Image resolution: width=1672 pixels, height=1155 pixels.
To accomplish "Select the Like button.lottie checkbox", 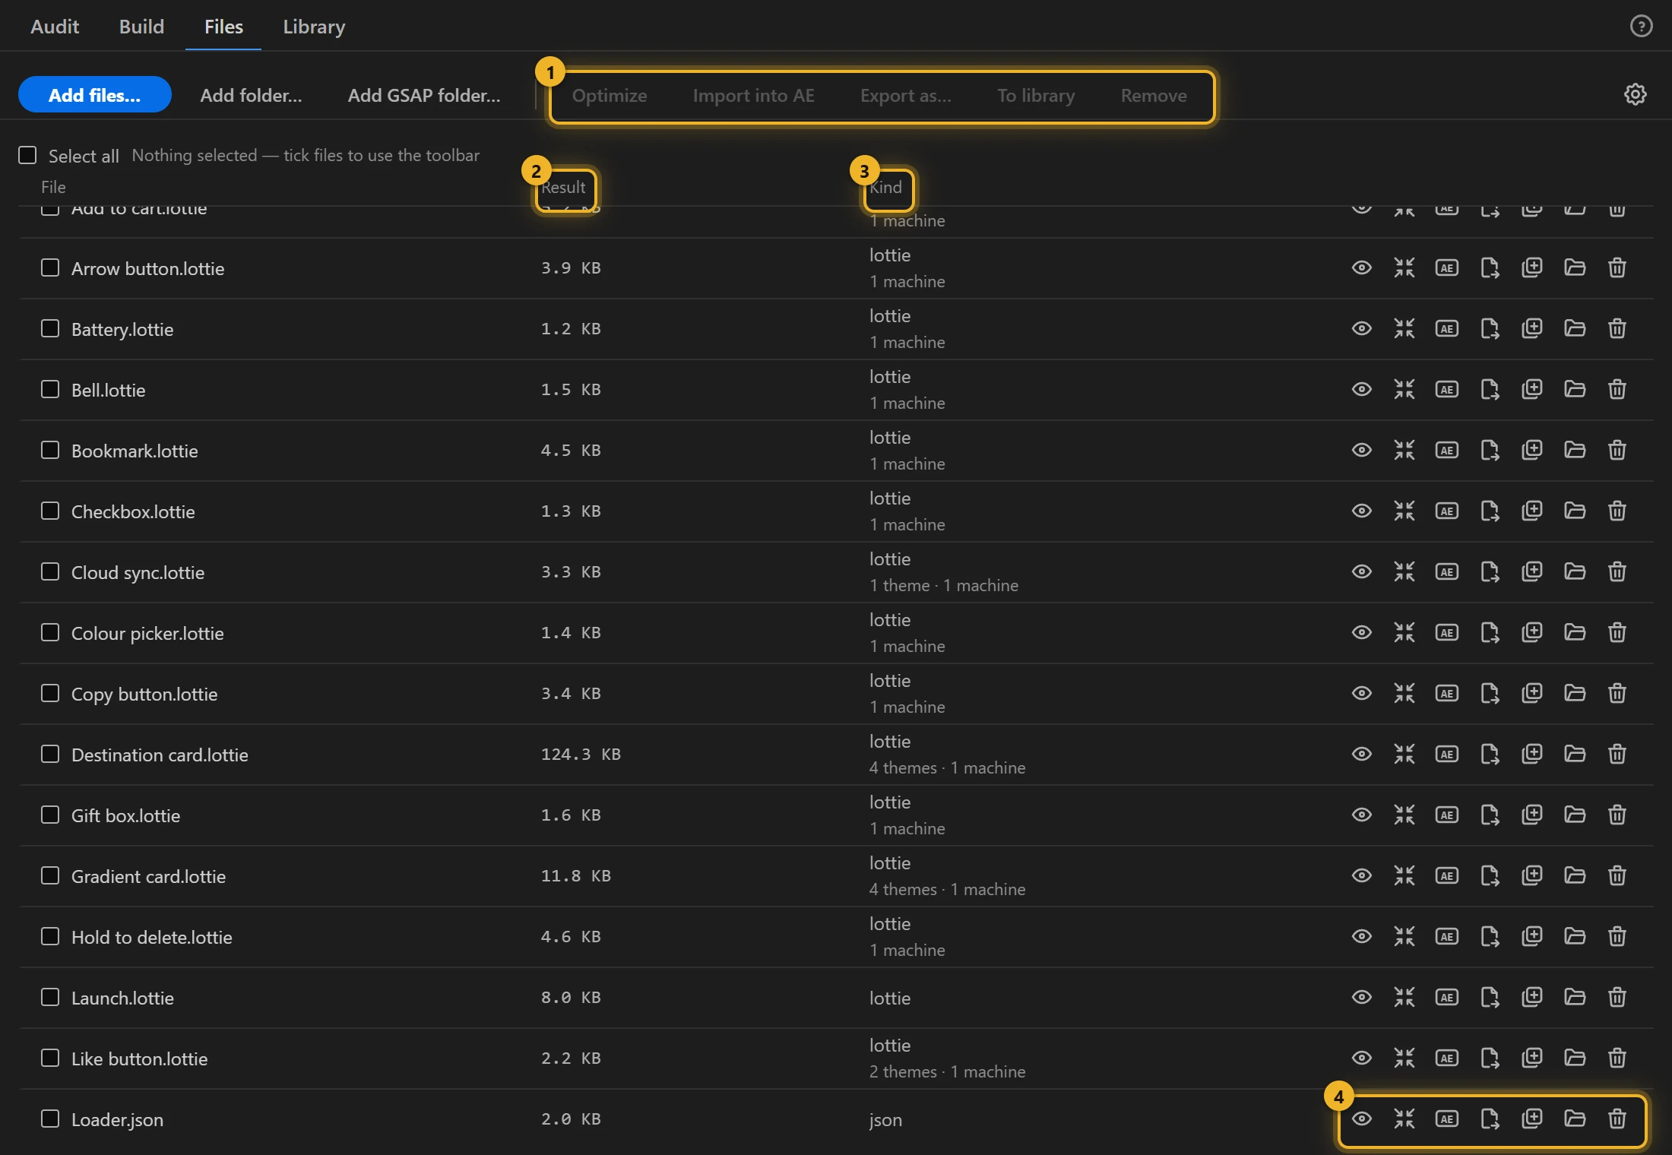I will pyautogui.click(x=49, y=1058).
